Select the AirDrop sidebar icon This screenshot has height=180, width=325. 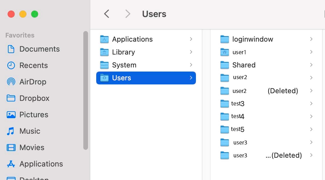pos(11,82)
